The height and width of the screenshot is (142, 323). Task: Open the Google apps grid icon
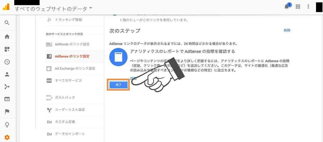coord(298,7)
